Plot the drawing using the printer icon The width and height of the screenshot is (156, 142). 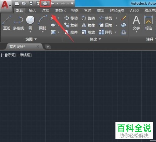point(45,3)
